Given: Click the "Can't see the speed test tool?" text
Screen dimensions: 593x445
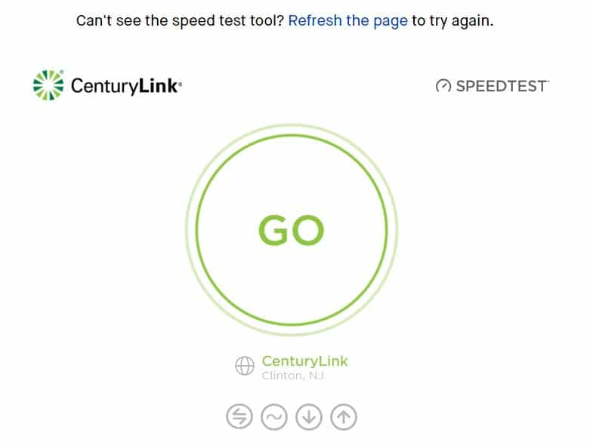Looking at the screenshot, I should click(180, 20).
